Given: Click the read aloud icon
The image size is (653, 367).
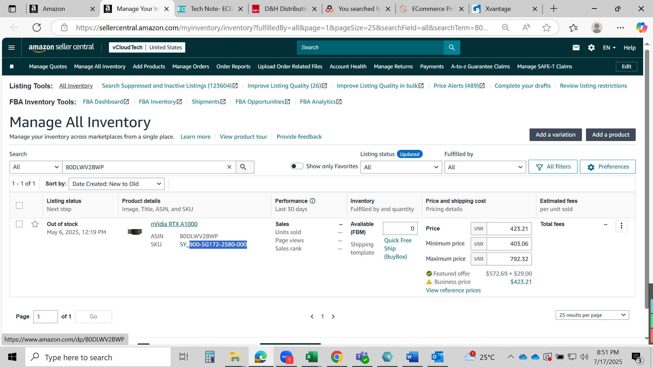Looking at the screenshot, I should point(526,28).
